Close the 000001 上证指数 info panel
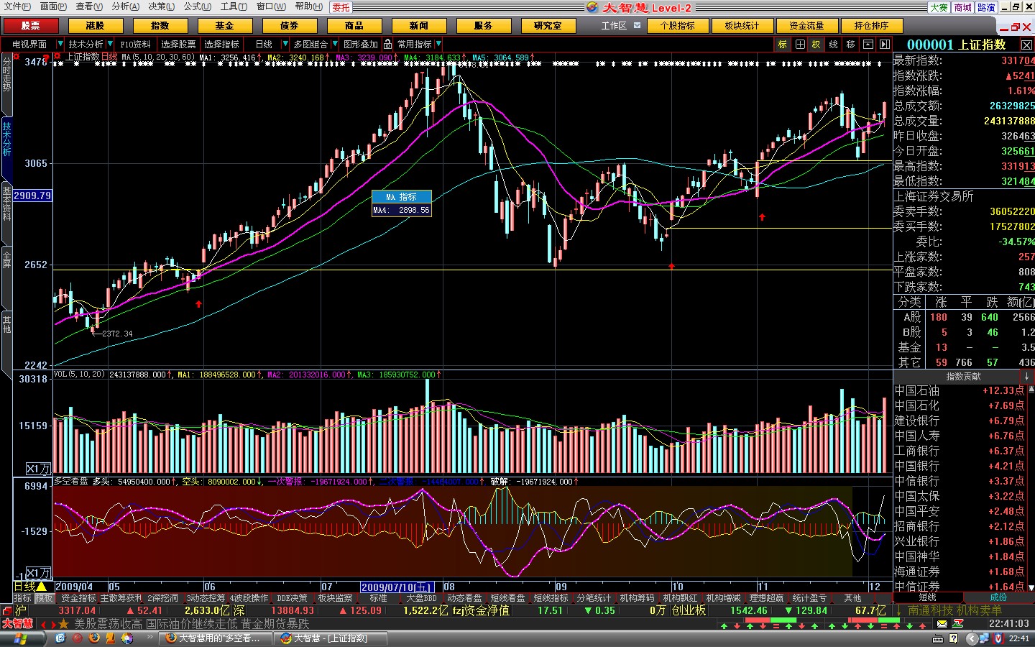The width and height of the screenshot is (1035, 647). pyautogui.click(x=1026, y=45)
